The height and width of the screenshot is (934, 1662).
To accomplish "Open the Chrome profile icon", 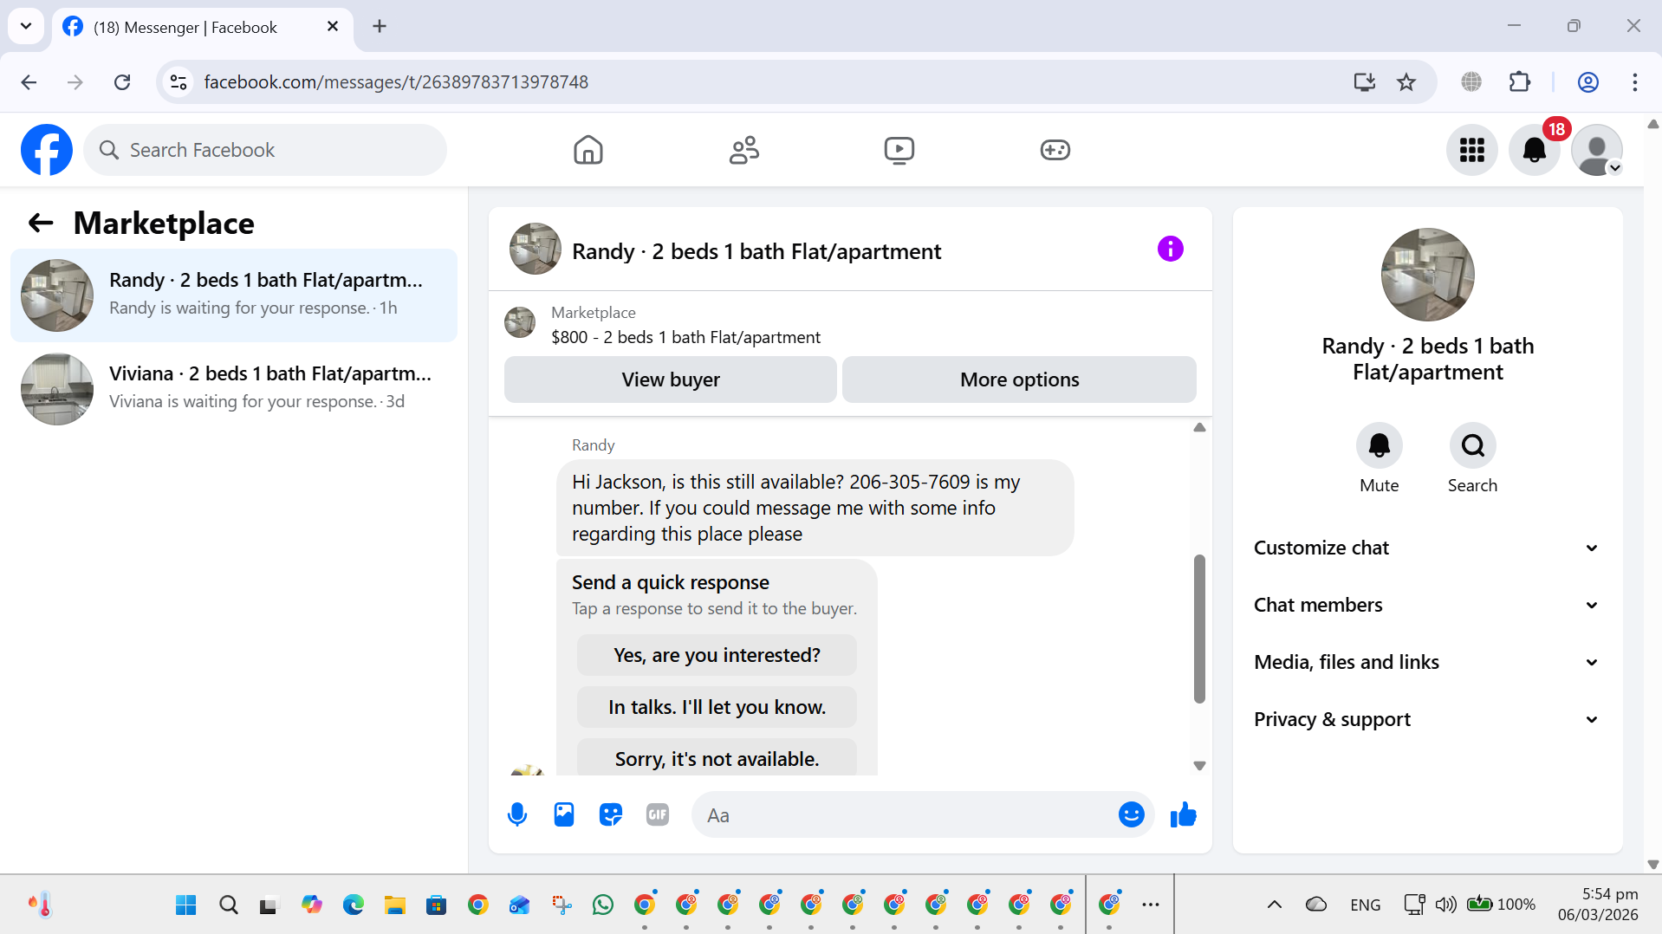I will [1587, 82].
